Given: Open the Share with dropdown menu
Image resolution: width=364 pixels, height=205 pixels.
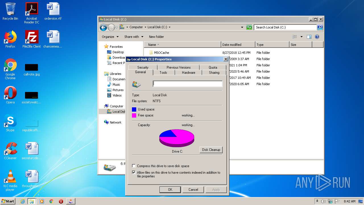Looking at the screenshot, I should click(x=134, y=37).
